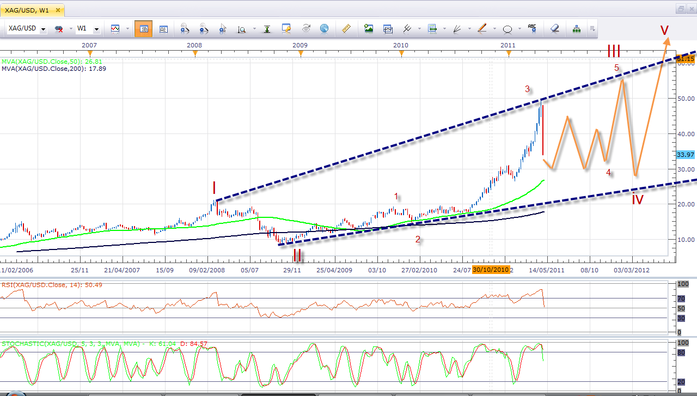
Task: Select the pitchfork drawing tool
Action: 407,29
